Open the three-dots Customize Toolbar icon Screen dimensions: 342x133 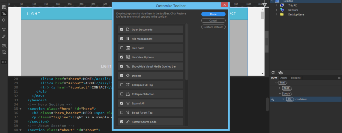click(4, 62)
